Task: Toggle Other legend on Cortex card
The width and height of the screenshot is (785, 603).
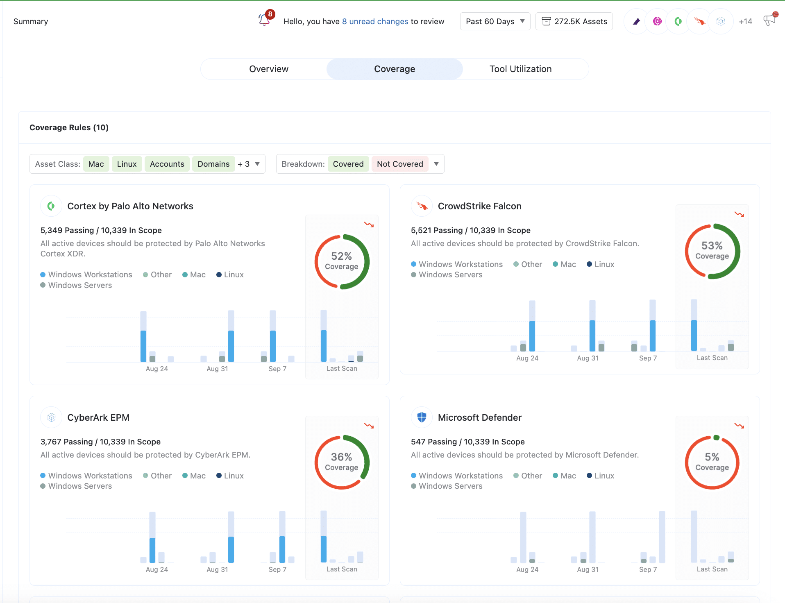Action: [x=157, y=274]
